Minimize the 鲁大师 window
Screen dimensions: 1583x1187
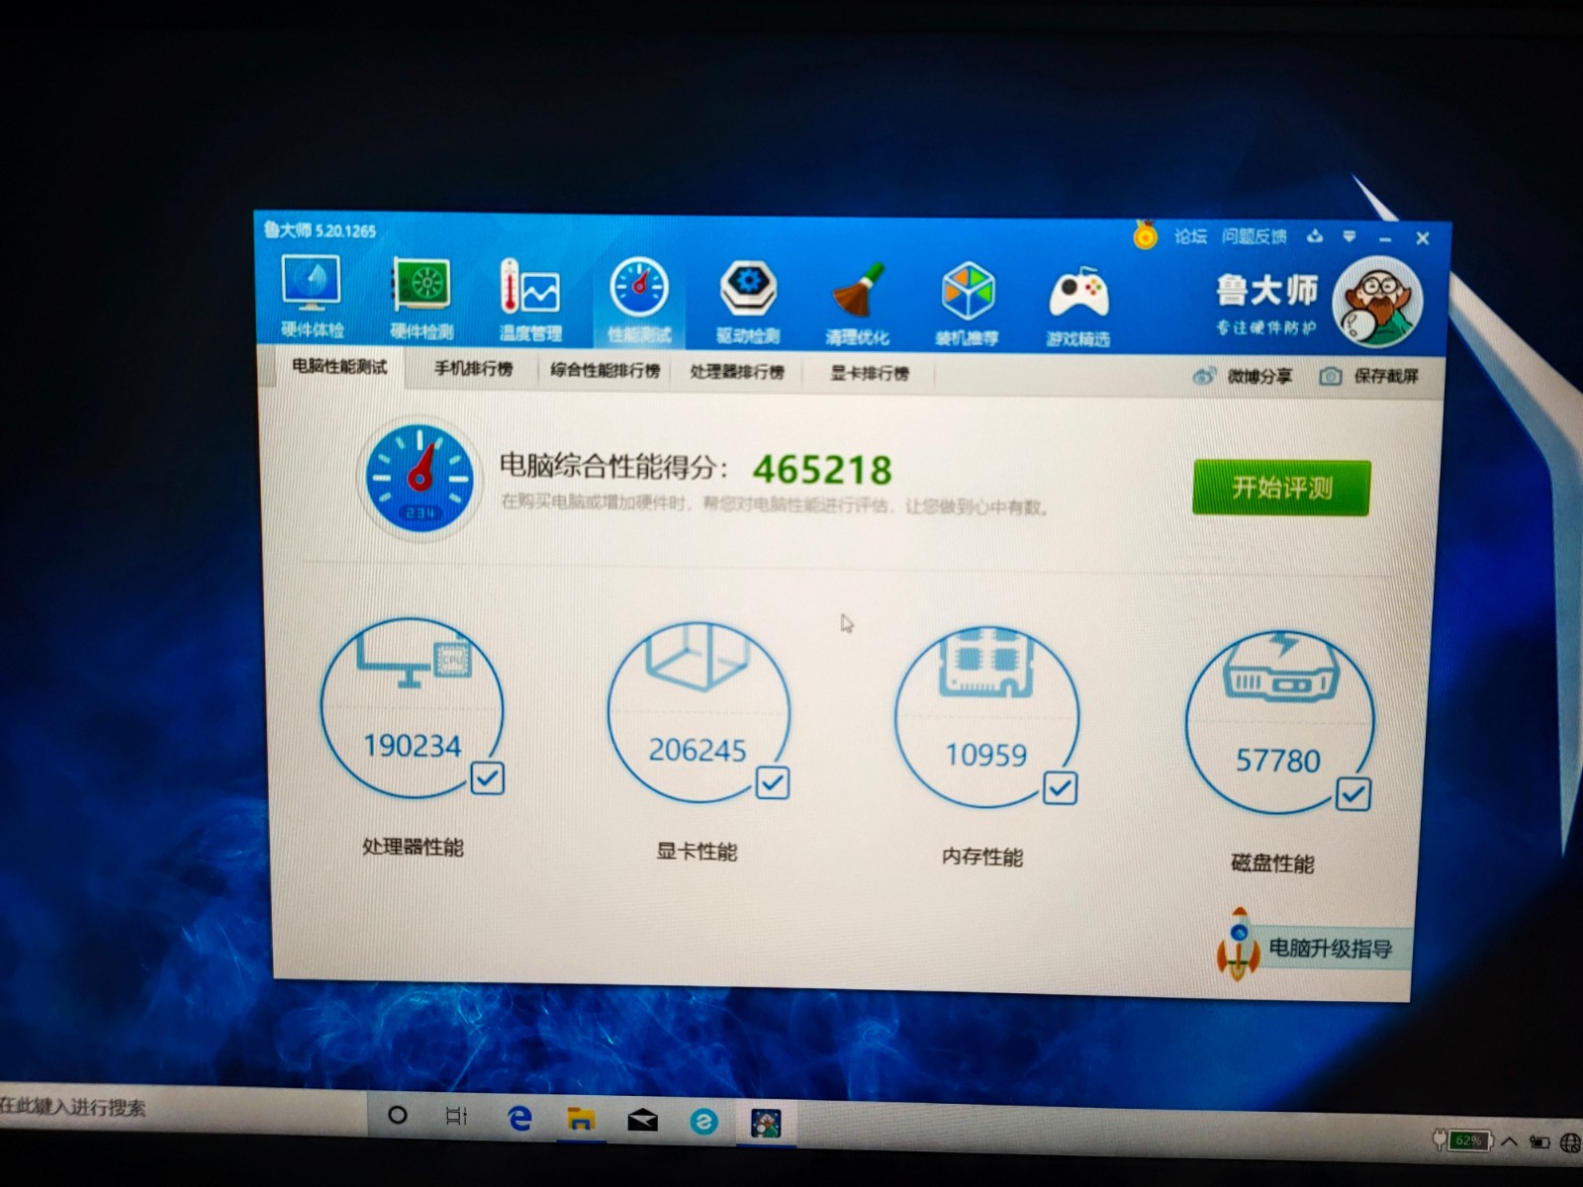tap(1385, 238)
